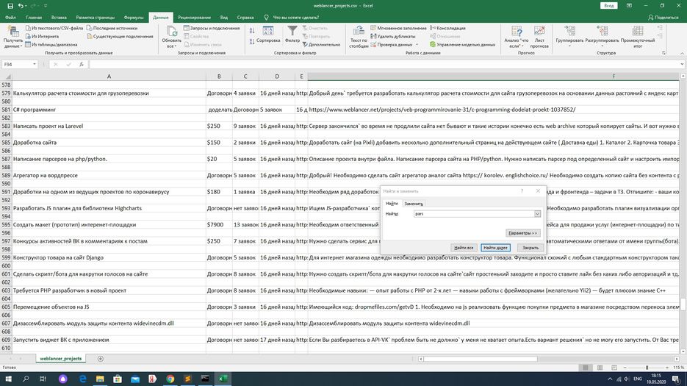Click the Find what (Найти) input field
This screenshot has height=386, width=687.
pyautogui.click(x=474, y=214)
